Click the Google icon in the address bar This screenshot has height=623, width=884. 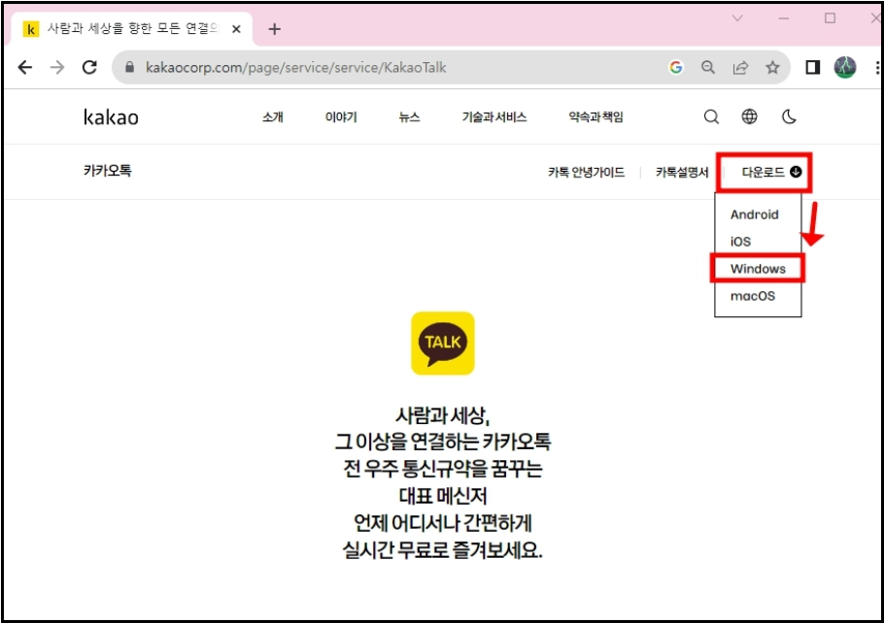pyautogui.click(x=675, y=68)
